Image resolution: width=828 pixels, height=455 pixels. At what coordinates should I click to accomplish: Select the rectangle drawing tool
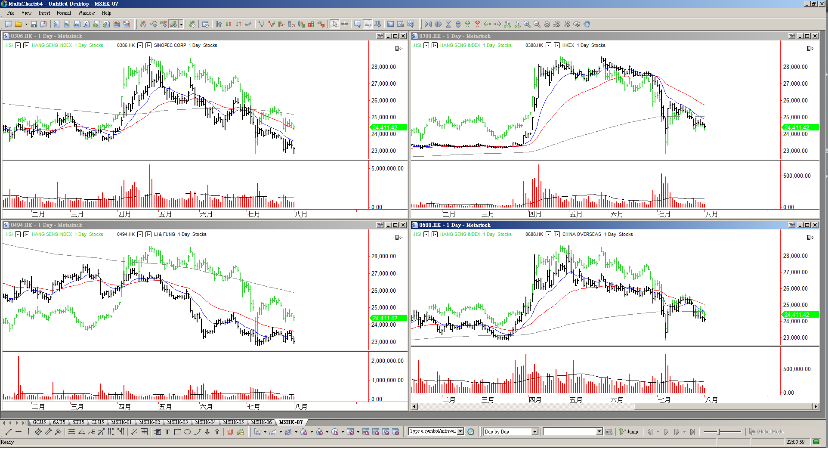click(x=177, y=432)
